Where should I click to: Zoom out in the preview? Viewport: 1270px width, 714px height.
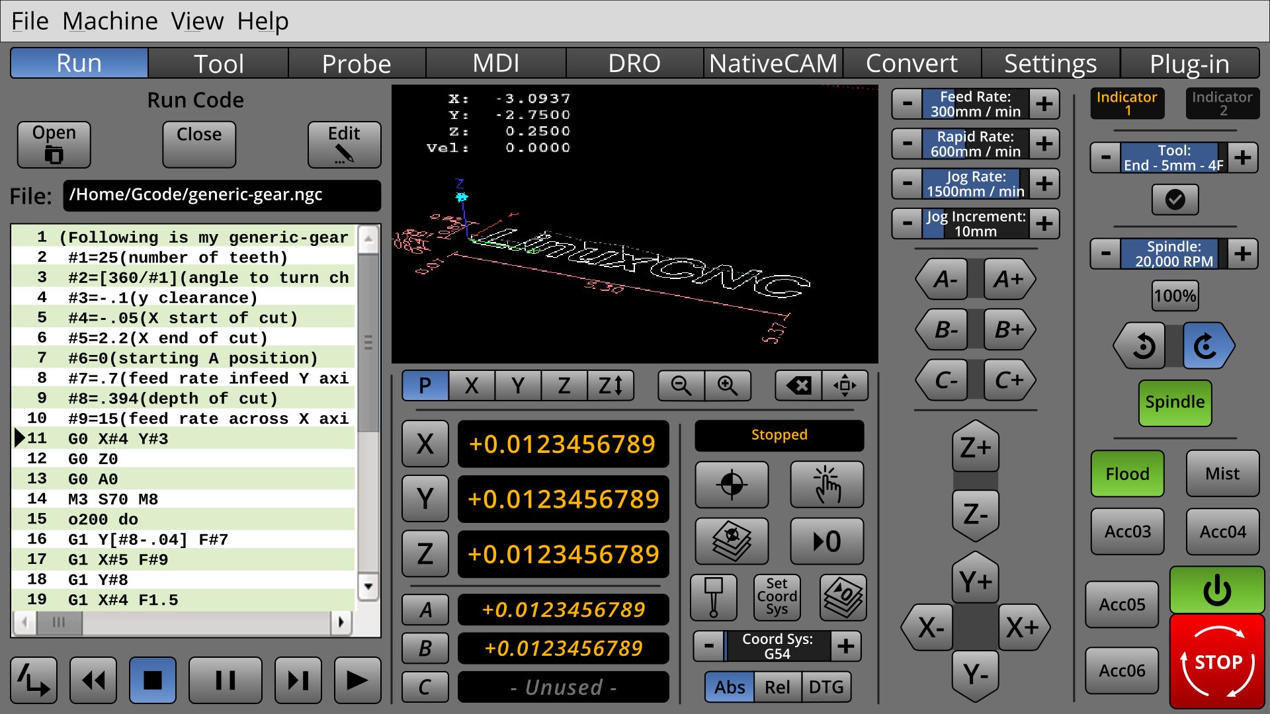tap(681, 385)
